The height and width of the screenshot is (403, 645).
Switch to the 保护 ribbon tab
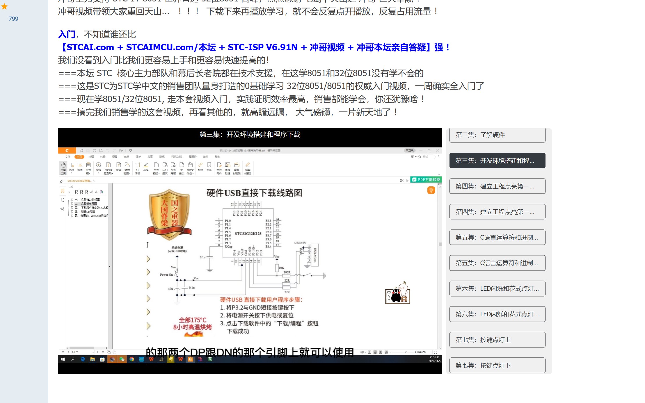pyautogui.click(x=138, y=157)
